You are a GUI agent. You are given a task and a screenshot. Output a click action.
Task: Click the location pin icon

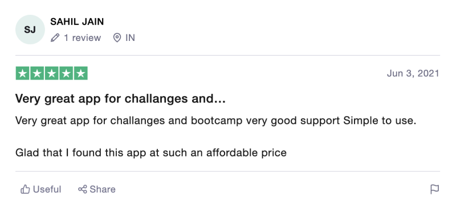pyautogui.click(x=117, y=38)
